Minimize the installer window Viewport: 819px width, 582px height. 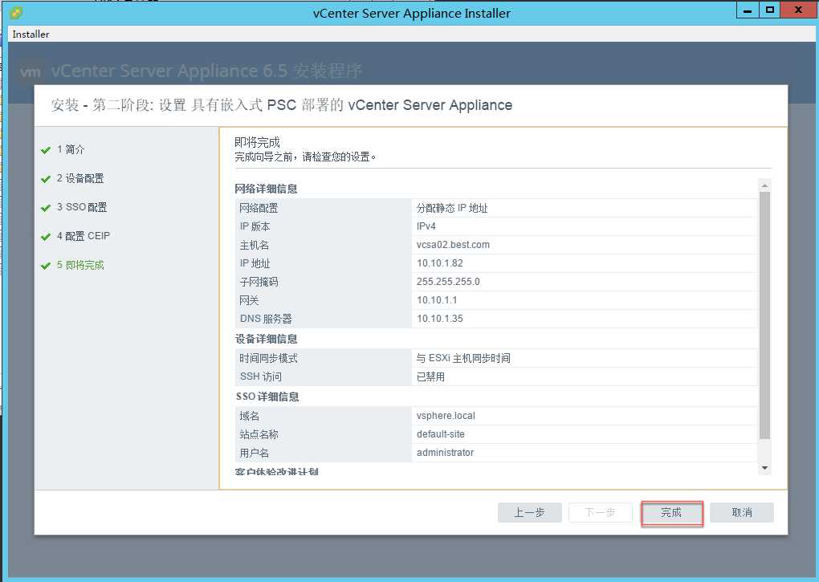[x=748, y=10]
